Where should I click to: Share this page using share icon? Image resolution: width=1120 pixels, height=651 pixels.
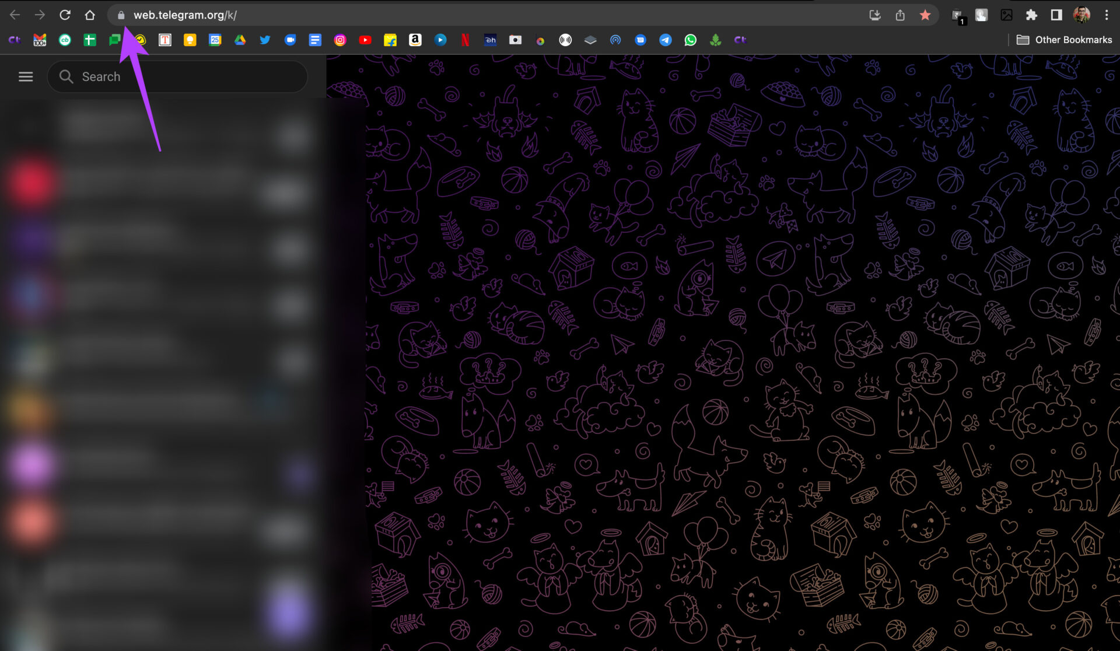click(x=900, y=15)
